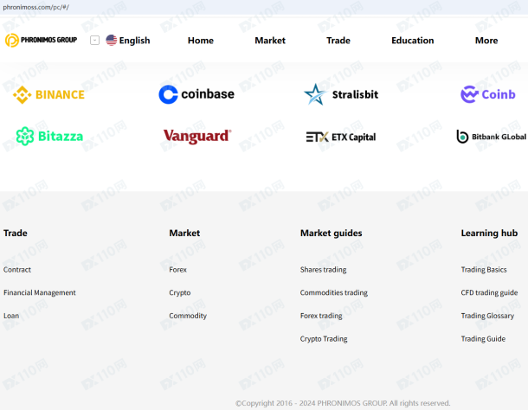
Task: Open the Commodities trading guide link
Action: [334, 292]
